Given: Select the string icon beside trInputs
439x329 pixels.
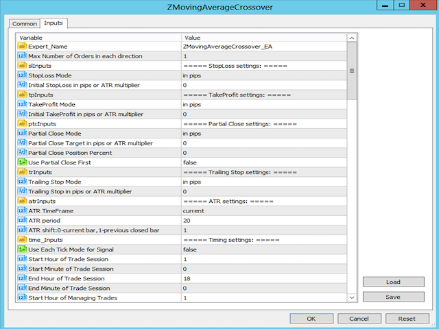Looking at the screenshot, I should [x=22, y=172].
